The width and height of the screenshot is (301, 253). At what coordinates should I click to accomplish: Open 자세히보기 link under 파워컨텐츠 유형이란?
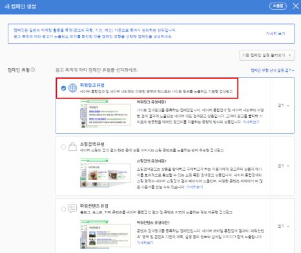145,243
